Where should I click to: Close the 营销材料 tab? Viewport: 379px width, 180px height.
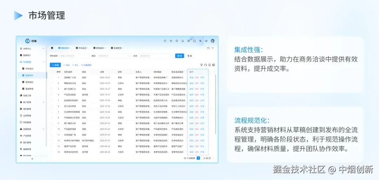click(x=70, y=48)
